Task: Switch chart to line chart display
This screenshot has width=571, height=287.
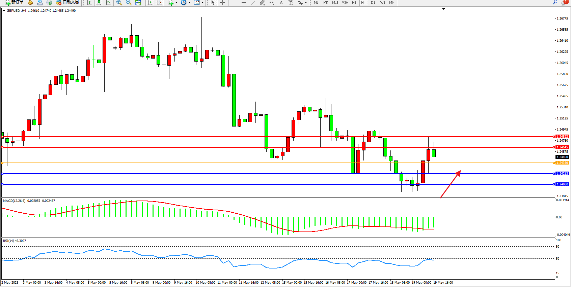Action: (108, 3)
